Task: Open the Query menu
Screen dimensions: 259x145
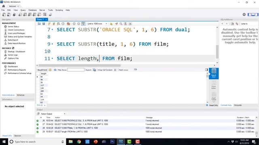Action: click(23, 10)
